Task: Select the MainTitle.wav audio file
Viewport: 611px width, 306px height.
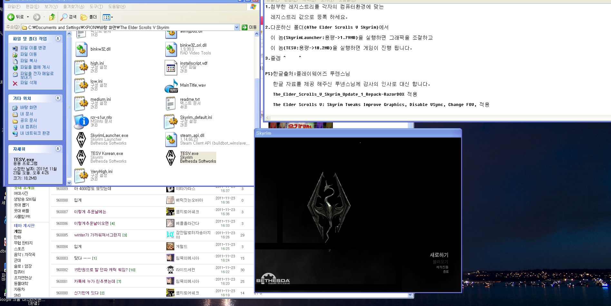Action: 171,86
